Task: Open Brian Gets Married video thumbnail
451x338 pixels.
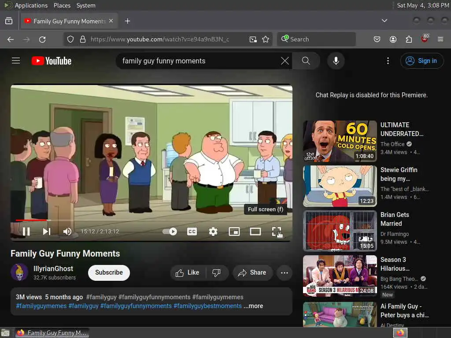Action: 340,231
